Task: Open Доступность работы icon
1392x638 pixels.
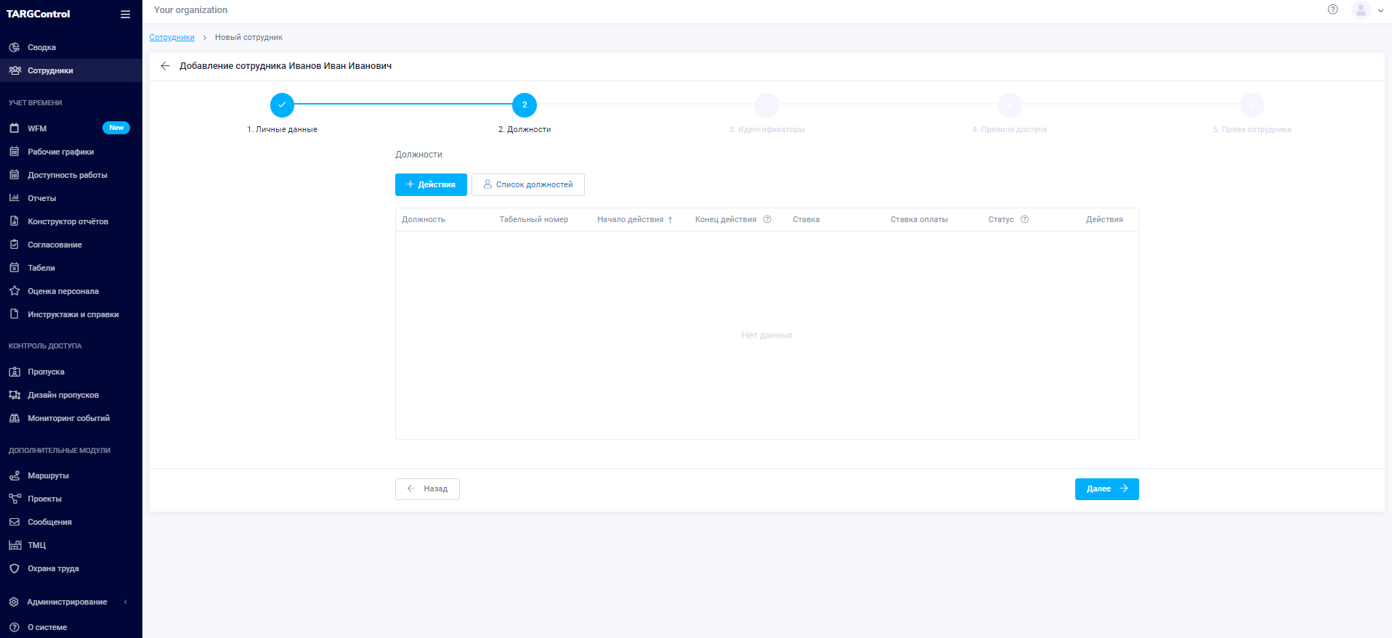Action: [15, 175]
